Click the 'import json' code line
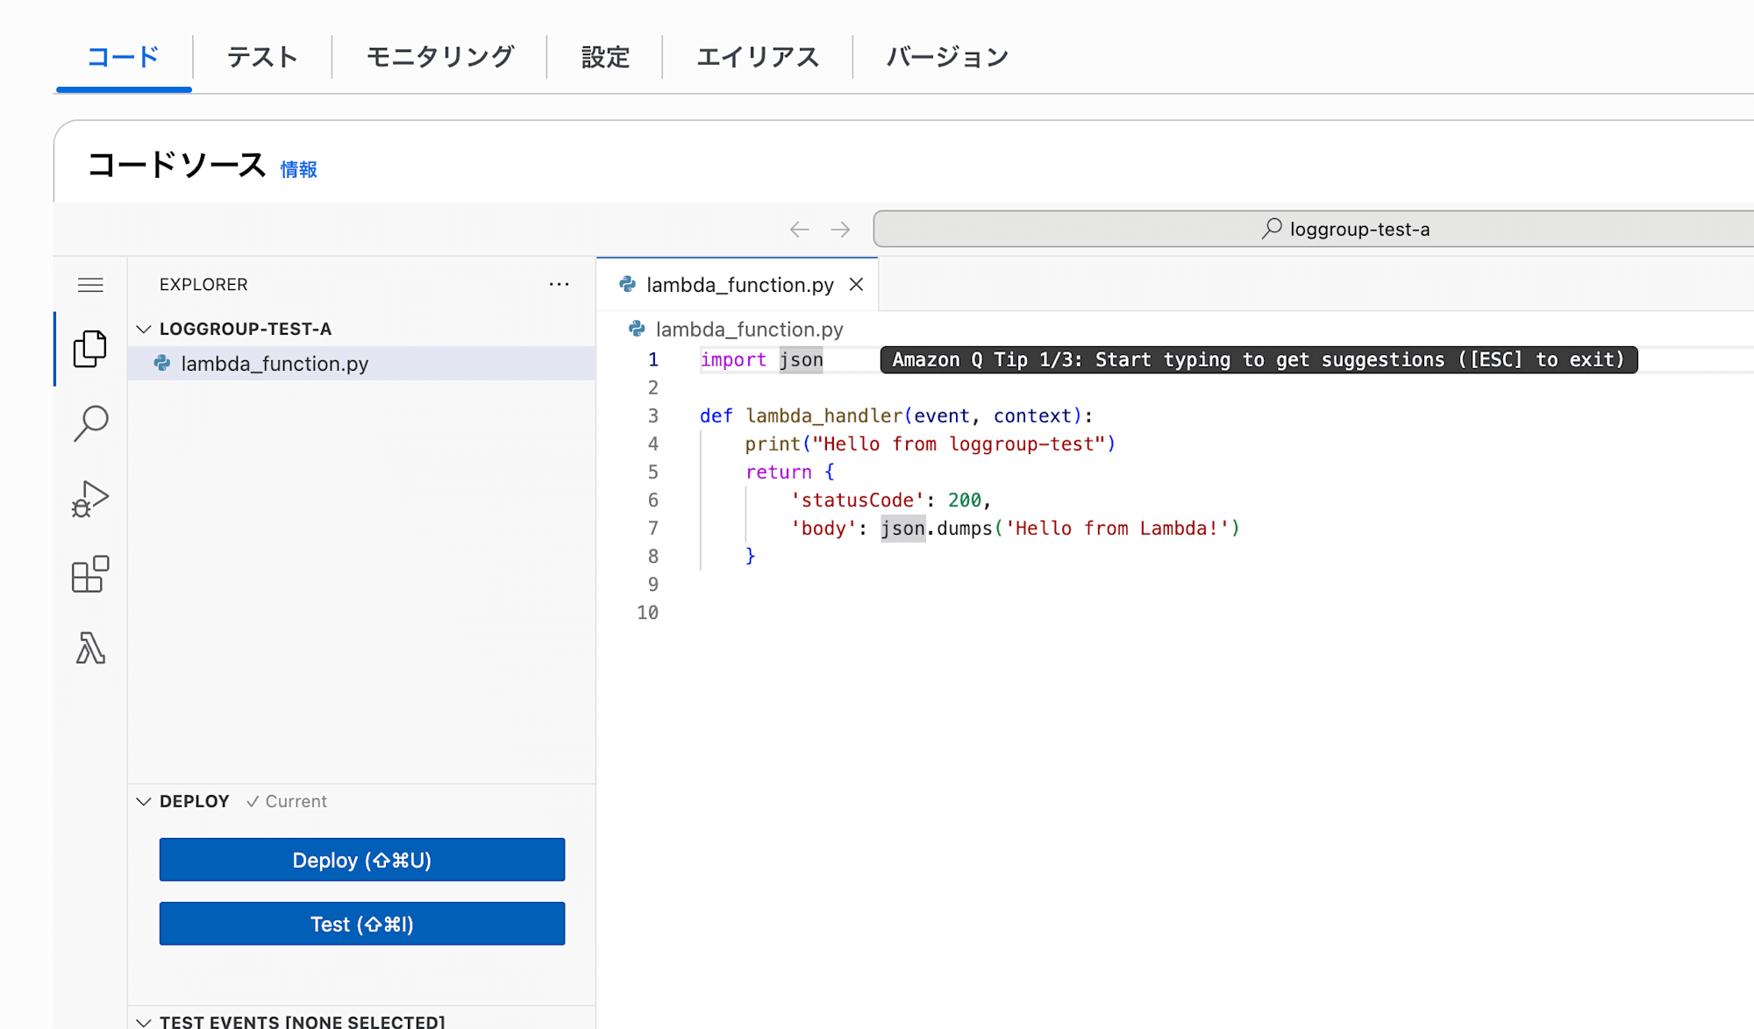This screenshot has height=1029, width=1754. pos(761,359)
